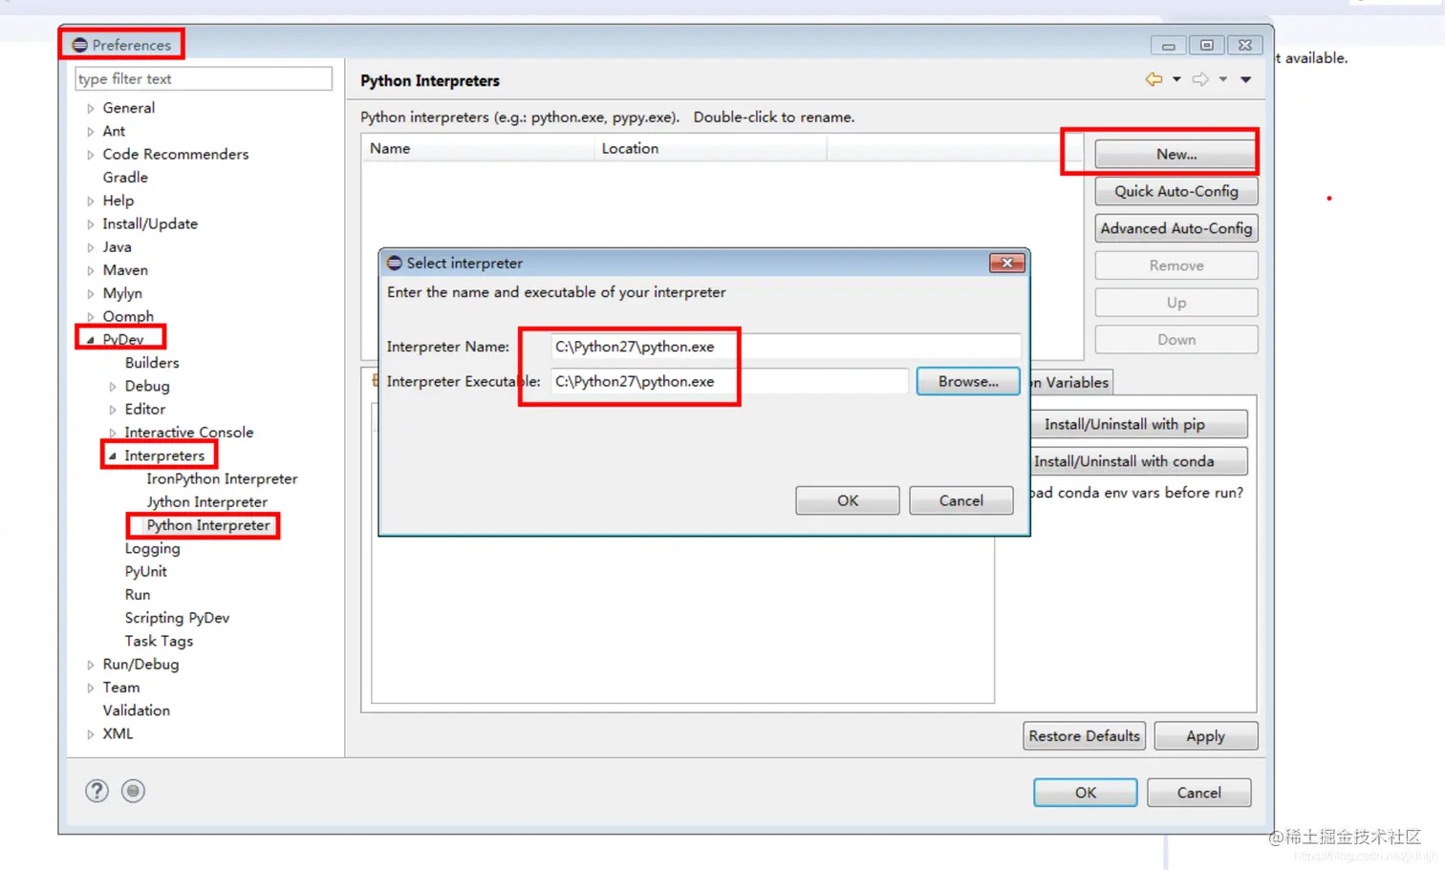
Task: Expand the Help tree node
Action: pos(91,202)
